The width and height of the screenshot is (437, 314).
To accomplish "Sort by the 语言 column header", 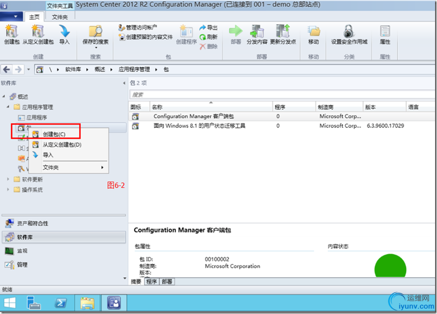I will click(420, 107).
